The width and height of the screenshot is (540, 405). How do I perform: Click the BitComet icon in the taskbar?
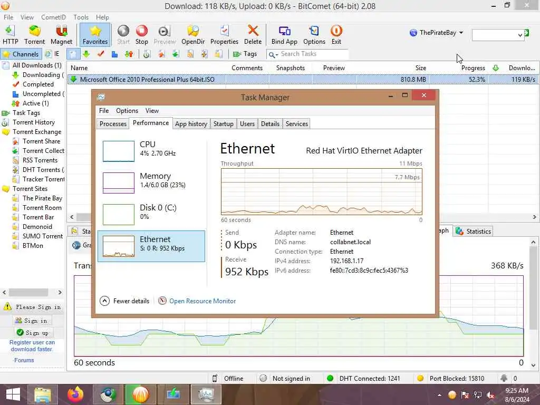pos(140,394)
